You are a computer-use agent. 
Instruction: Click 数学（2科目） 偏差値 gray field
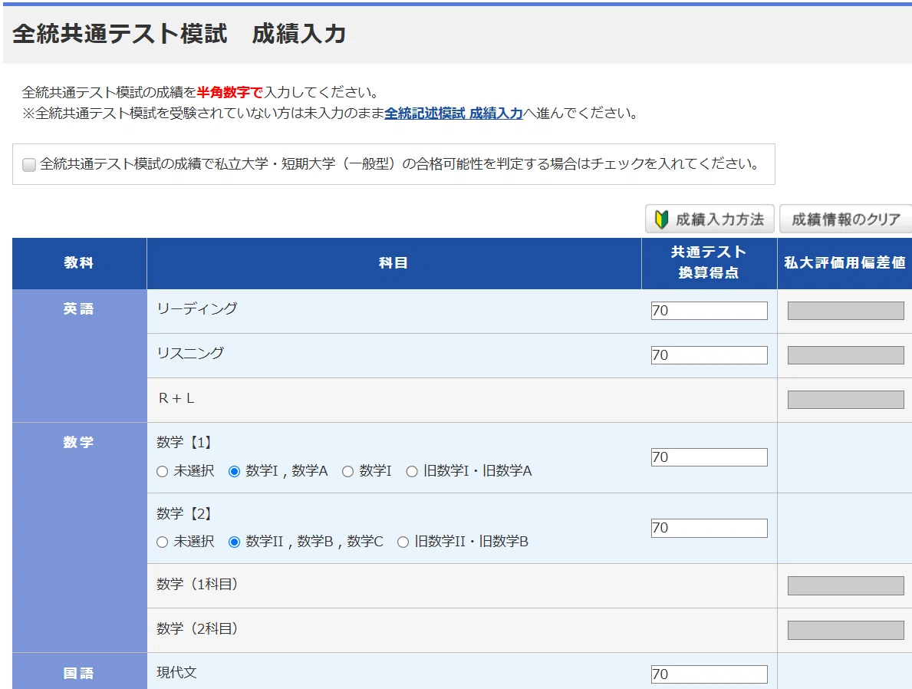pyautogui.click(x=846, y=630)
